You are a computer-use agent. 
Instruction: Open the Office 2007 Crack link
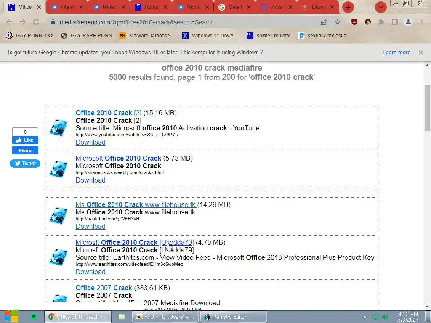tap(104, 288)
